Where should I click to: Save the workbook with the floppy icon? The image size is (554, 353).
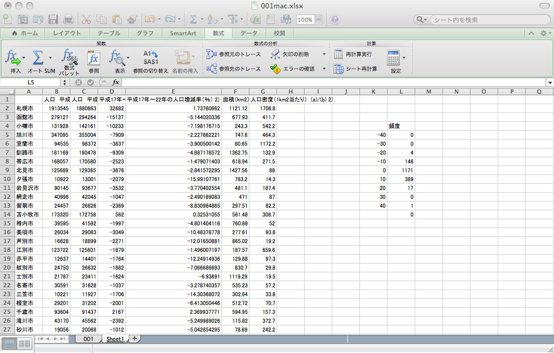click(53, 19)
